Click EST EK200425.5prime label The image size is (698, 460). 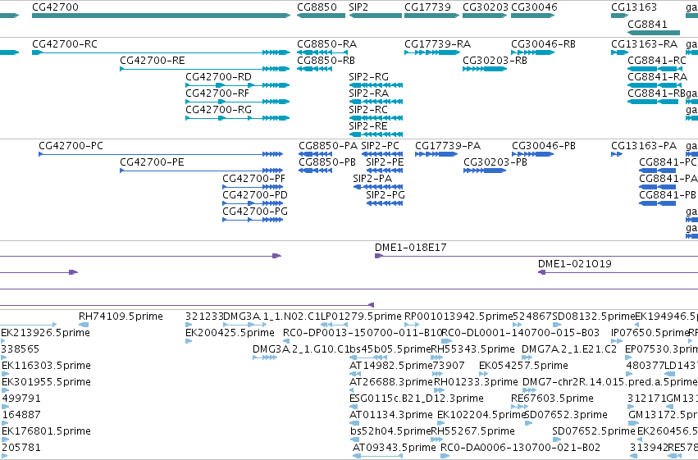[230, 333]
